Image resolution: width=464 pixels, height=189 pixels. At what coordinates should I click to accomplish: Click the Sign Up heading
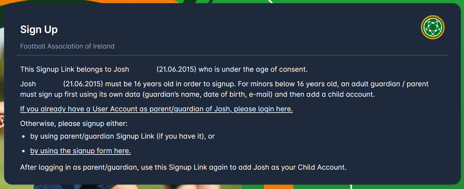[x=39, y=29]
